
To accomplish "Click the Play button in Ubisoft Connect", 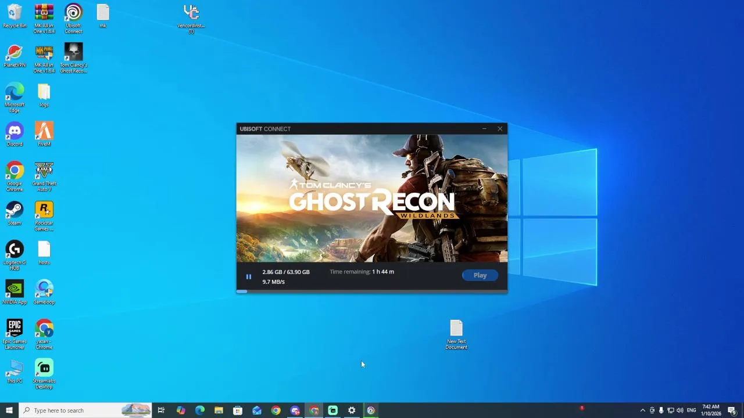I will (x=480, y=275).
